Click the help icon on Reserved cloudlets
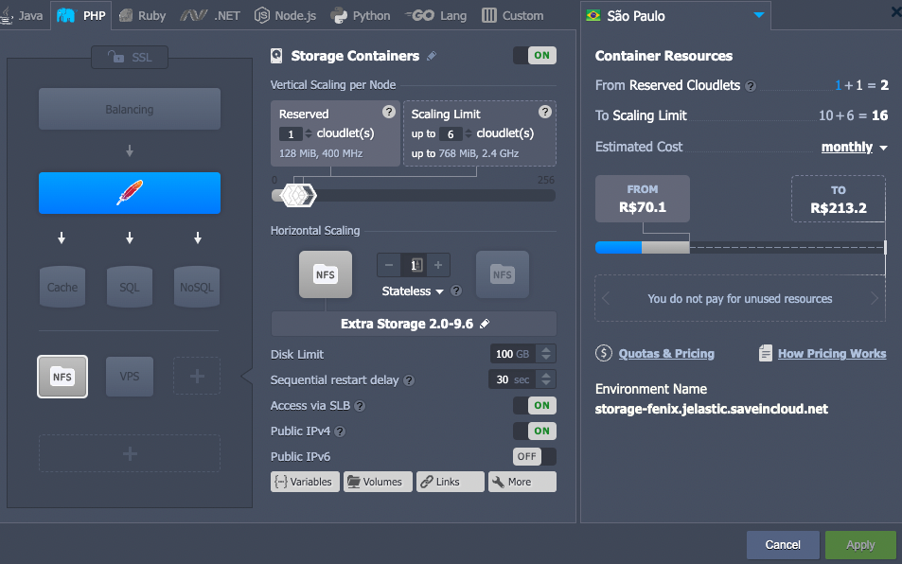 click(x=388, y=112)
